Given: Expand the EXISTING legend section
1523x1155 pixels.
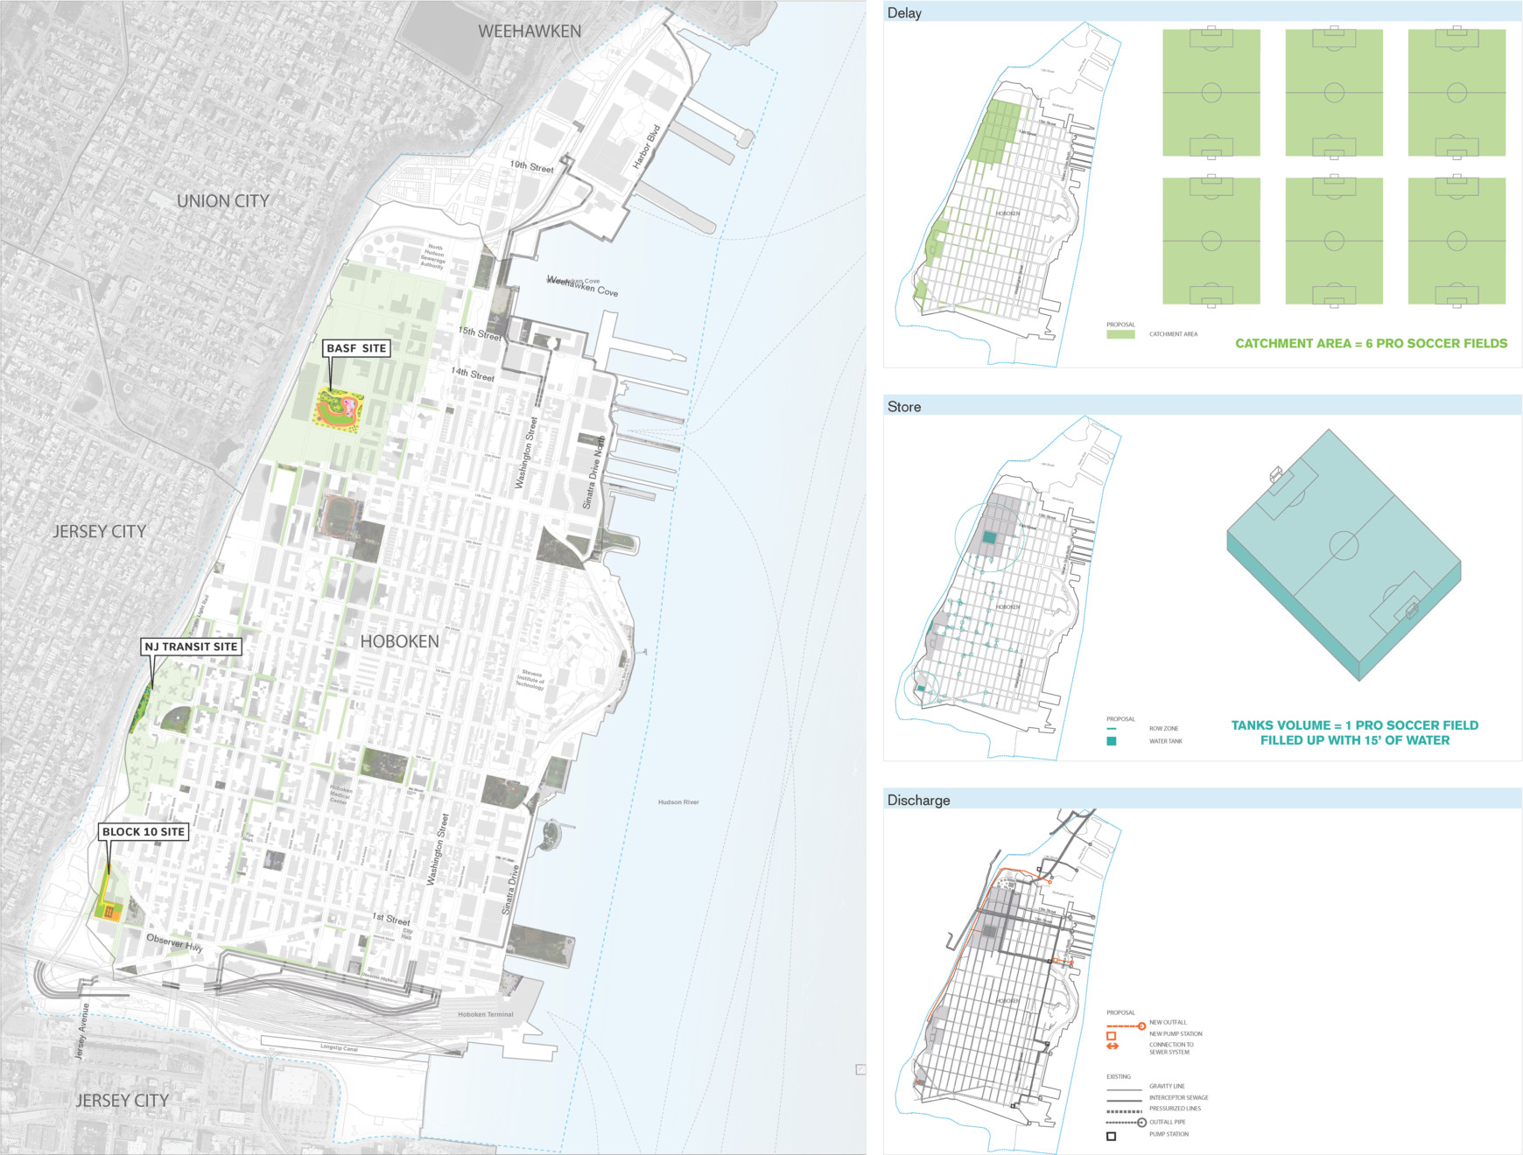Looking at the screenshot, I should pos(1119,1076).
